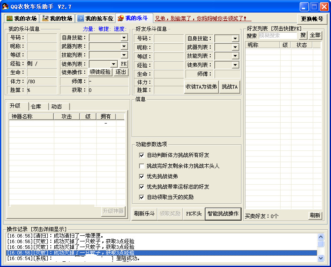
Task: Click the fighter icon on 我的乐斗 tab
Action: click(121, 18)
